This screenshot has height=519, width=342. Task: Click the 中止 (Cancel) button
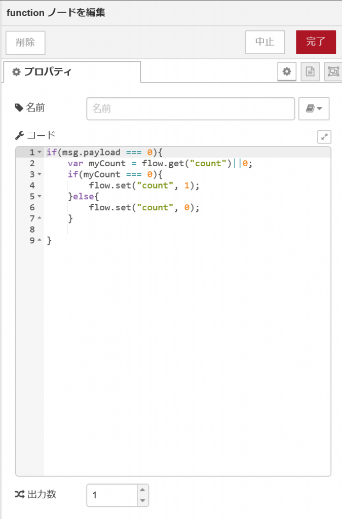click(x=264, y=42)
